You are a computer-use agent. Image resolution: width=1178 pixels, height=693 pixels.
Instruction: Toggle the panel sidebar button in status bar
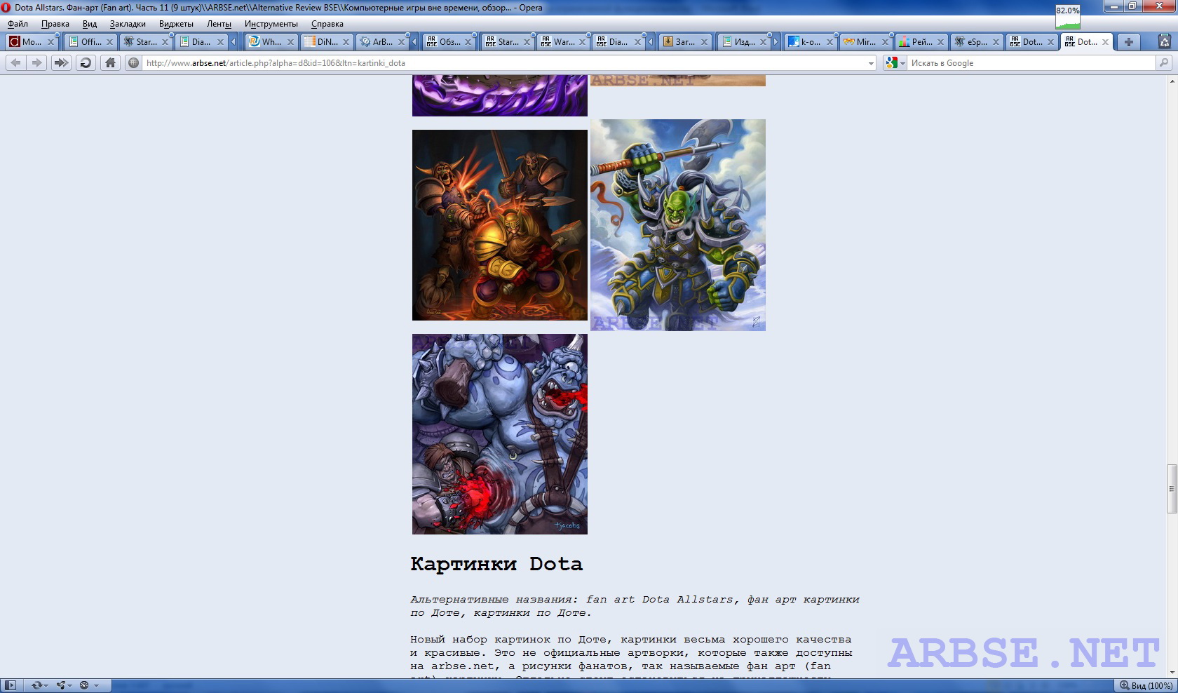(x=11, y=685)
